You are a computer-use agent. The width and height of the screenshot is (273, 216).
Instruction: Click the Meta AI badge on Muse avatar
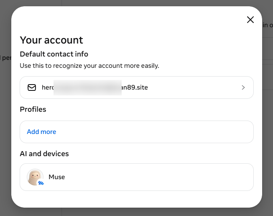(41, 183)
